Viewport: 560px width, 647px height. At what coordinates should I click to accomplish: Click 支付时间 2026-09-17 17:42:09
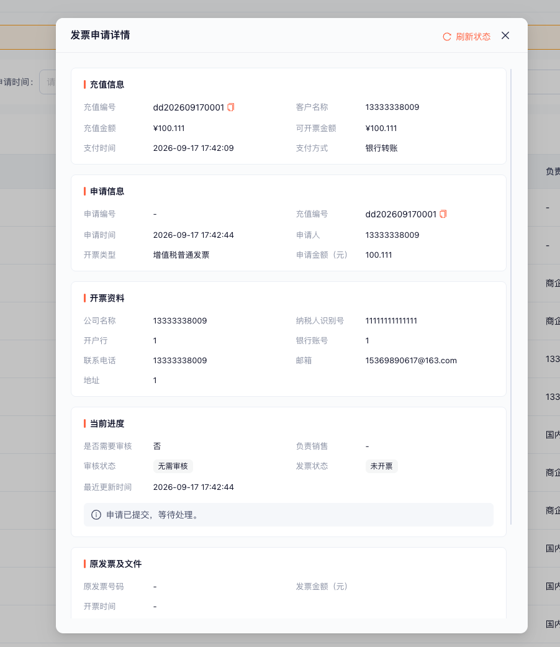[194, 148]
